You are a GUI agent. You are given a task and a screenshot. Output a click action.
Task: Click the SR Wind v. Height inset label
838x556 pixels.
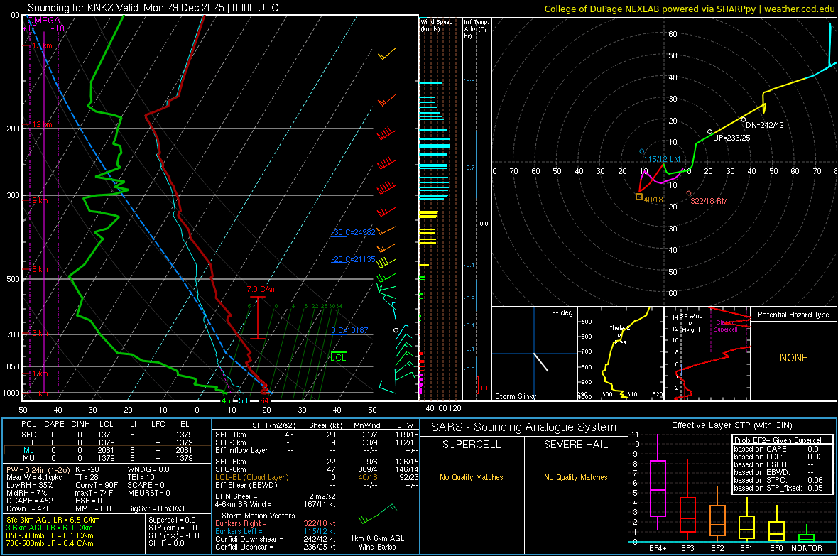pyautogui.click(x=691, y=323)
